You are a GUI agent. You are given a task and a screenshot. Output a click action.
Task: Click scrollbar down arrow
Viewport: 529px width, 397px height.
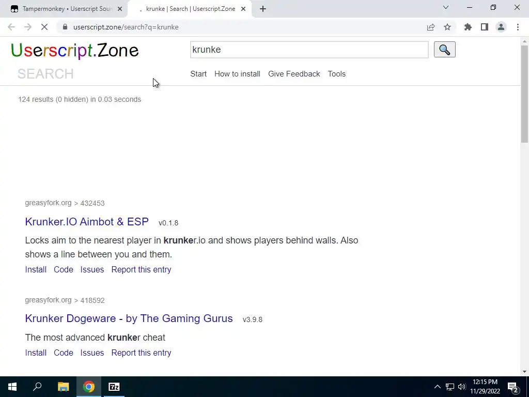[x=524, y=372]
